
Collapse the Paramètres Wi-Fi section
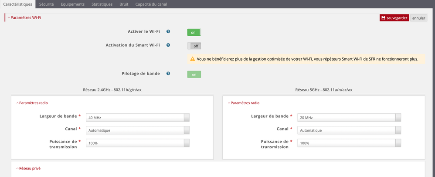(24, 17)
